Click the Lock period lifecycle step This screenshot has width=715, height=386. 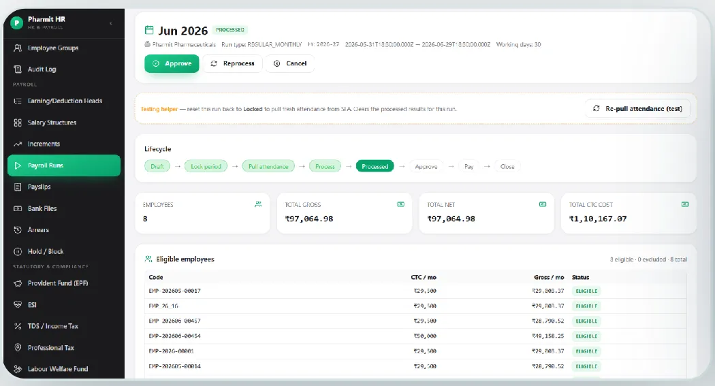[206, 166]
